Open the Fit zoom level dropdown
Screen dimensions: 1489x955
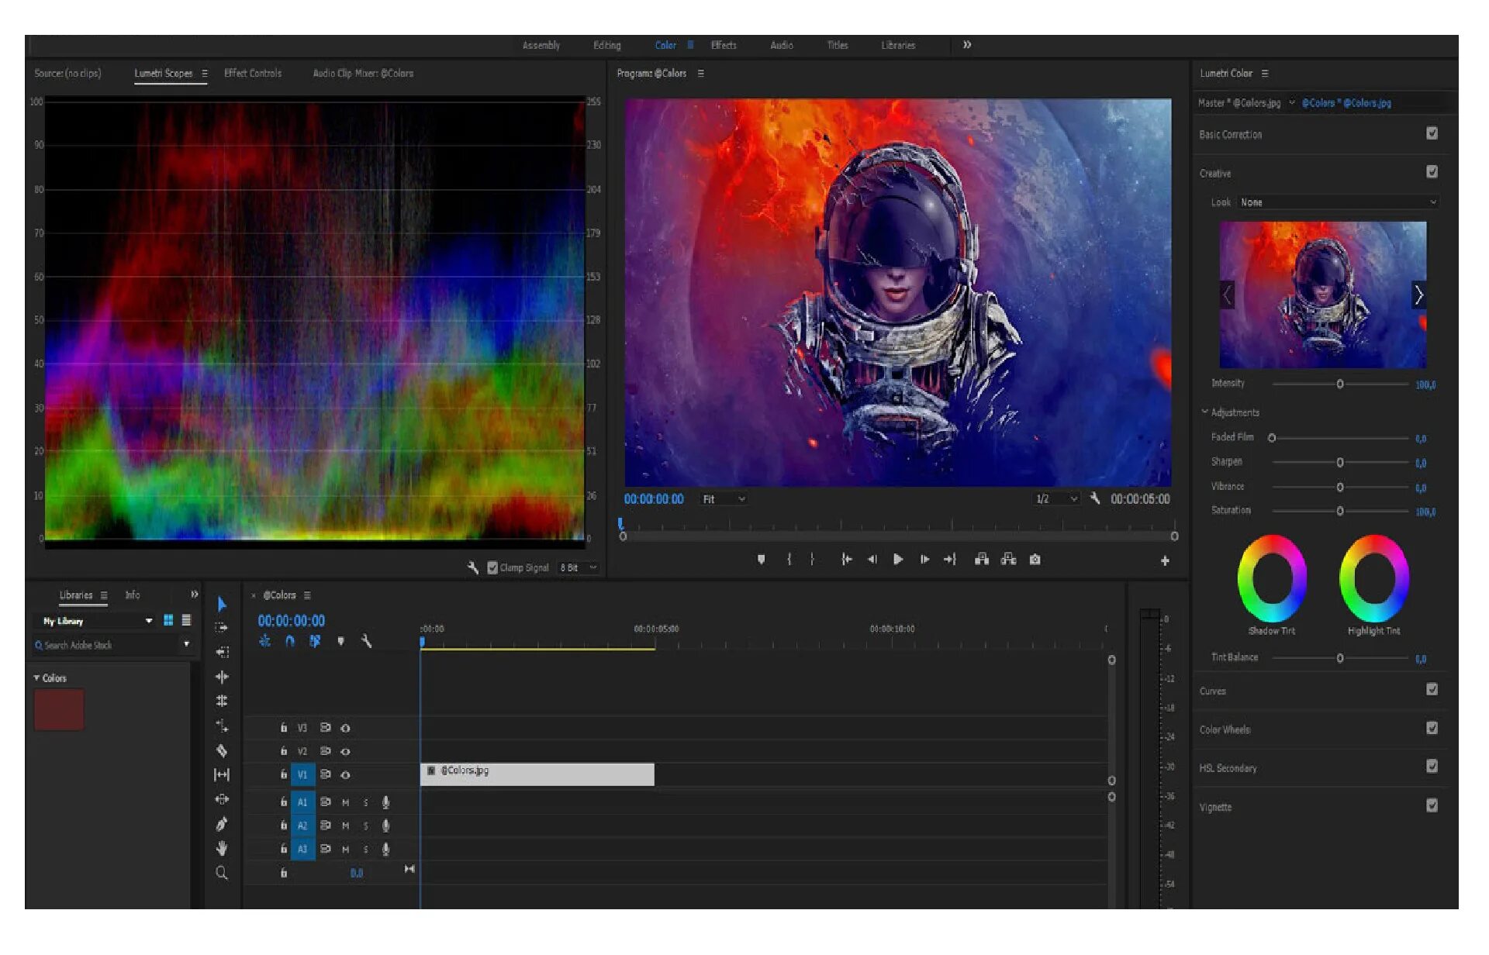(724, 499)
